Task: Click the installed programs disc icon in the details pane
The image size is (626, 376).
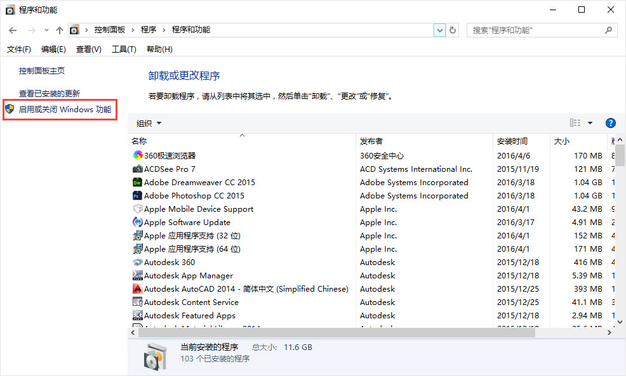Action: [x=156, y=356]
